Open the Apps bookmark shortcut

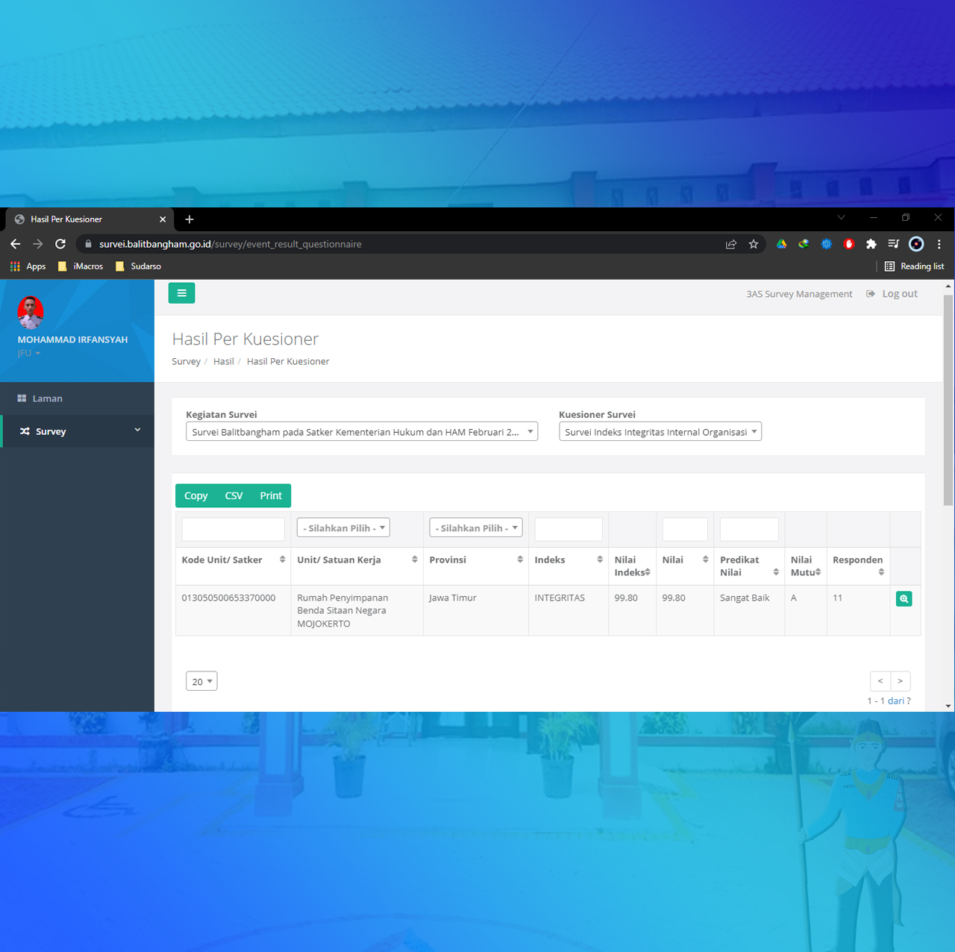pyautogui.click(x=28, y=266)
